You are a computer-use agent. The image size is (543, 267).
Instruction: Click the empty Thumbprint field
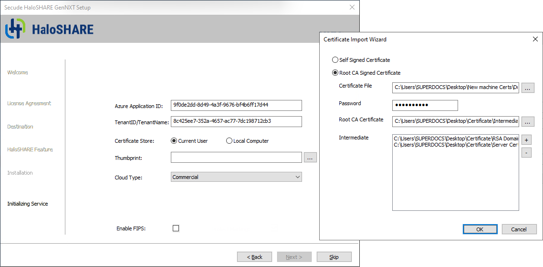pyautogui.click(x=236, y=158)
